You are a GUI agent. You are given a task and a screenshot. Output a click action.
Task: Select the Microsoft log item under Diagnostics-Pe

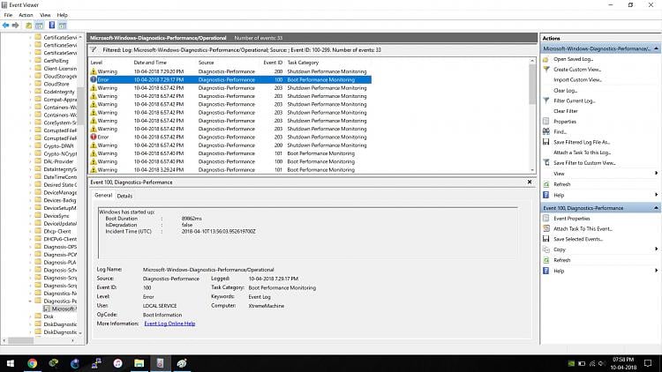(60, 309)
